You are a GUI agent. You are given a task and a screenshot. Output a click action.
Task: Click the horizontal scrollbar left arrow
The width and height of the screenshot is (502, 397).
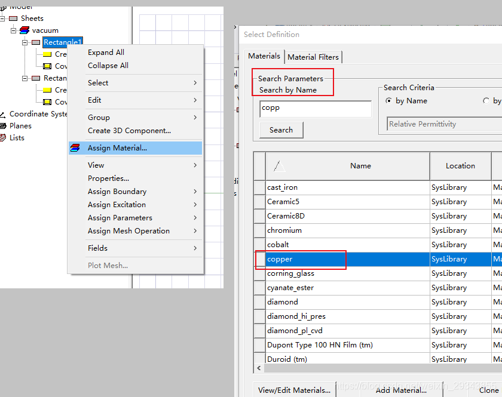pos(259,368)
